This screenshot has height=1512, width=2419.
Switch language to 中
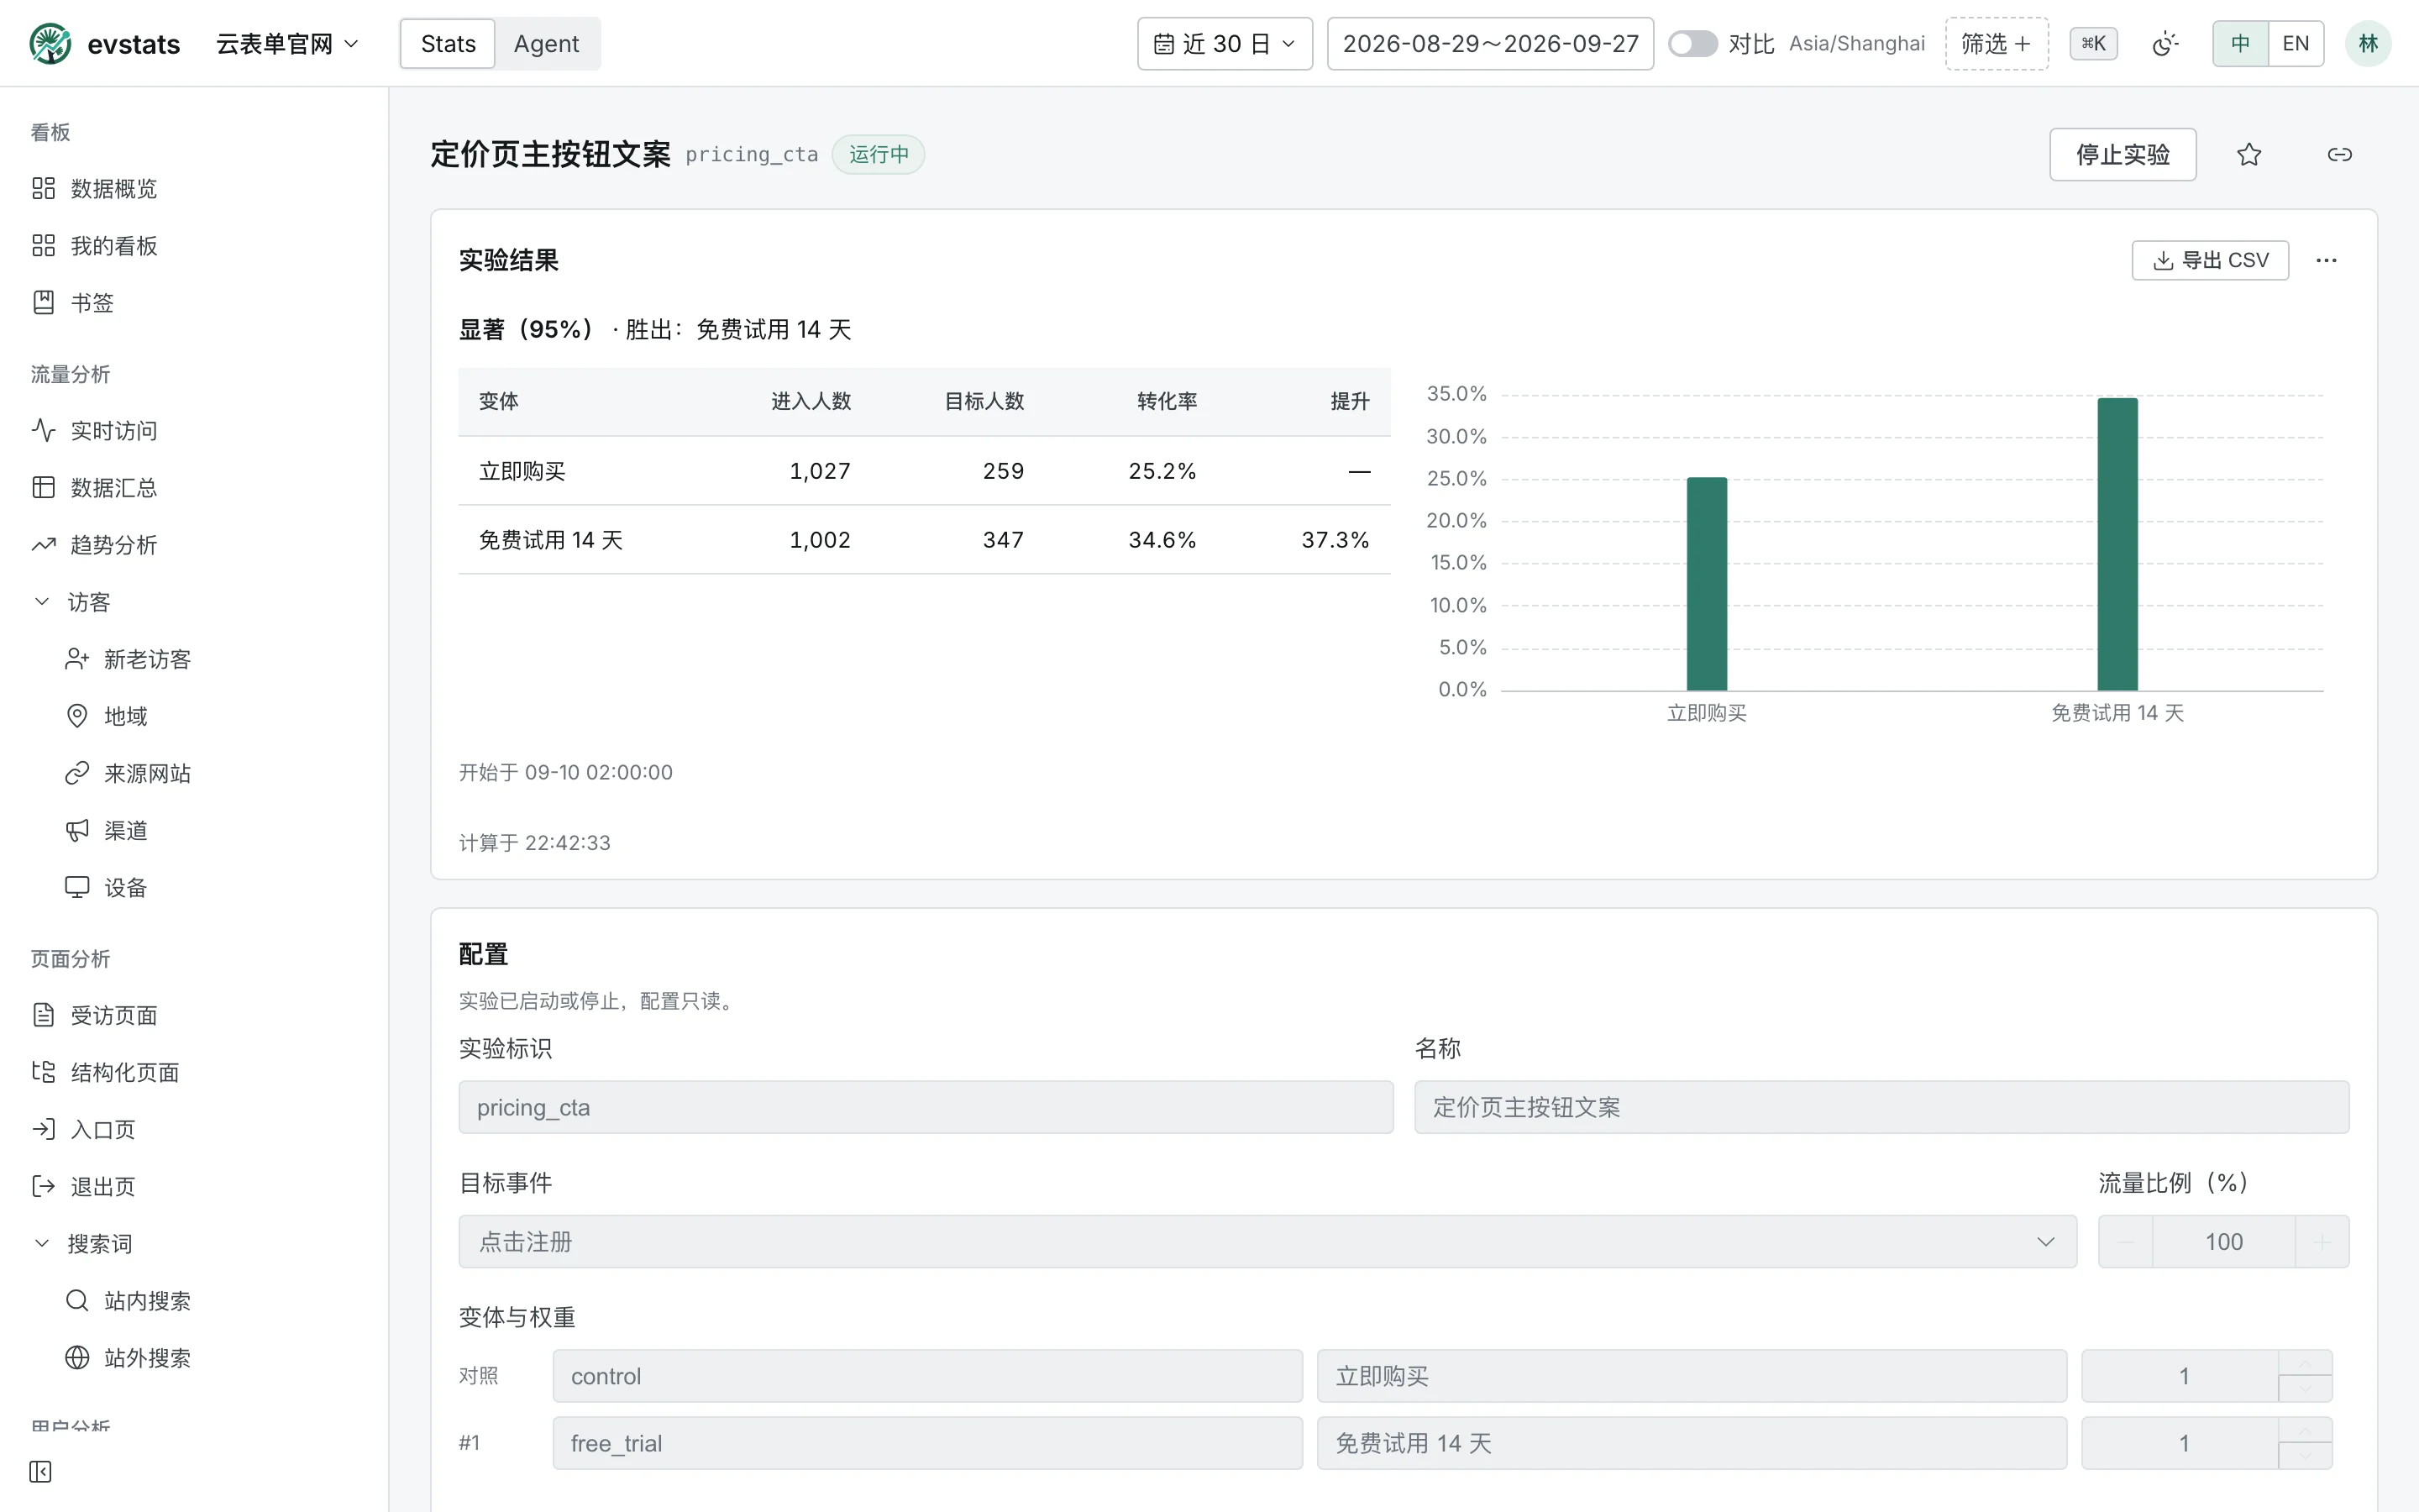click(2240, 44)
